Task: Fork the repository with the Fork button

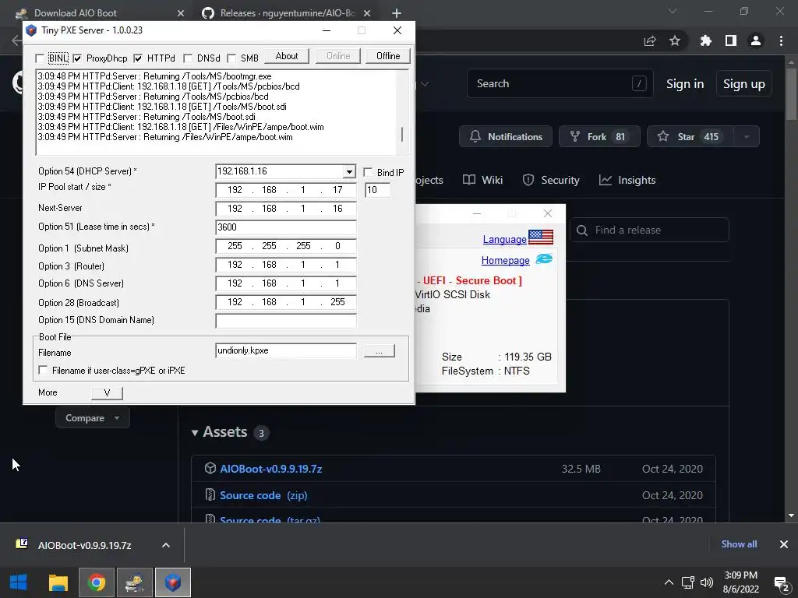Action: [x=599, y=137]
